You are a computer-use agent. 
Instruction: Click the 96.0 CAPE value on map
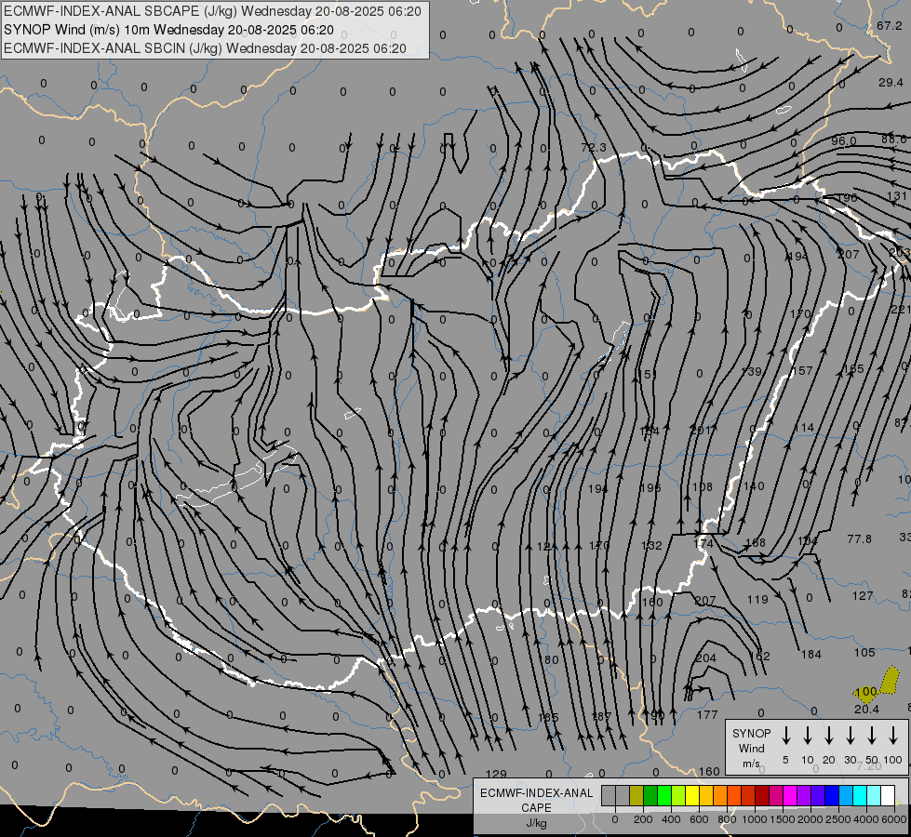click(x=844, y=140)
